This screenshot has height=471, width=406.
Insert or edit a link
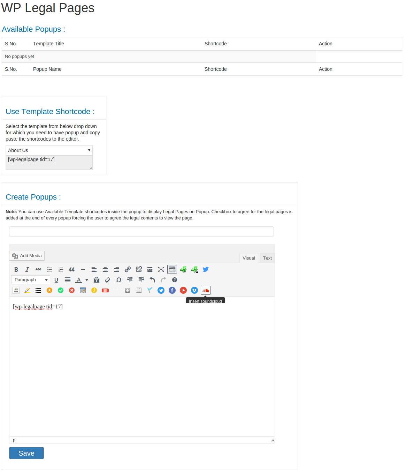[128, 269]
